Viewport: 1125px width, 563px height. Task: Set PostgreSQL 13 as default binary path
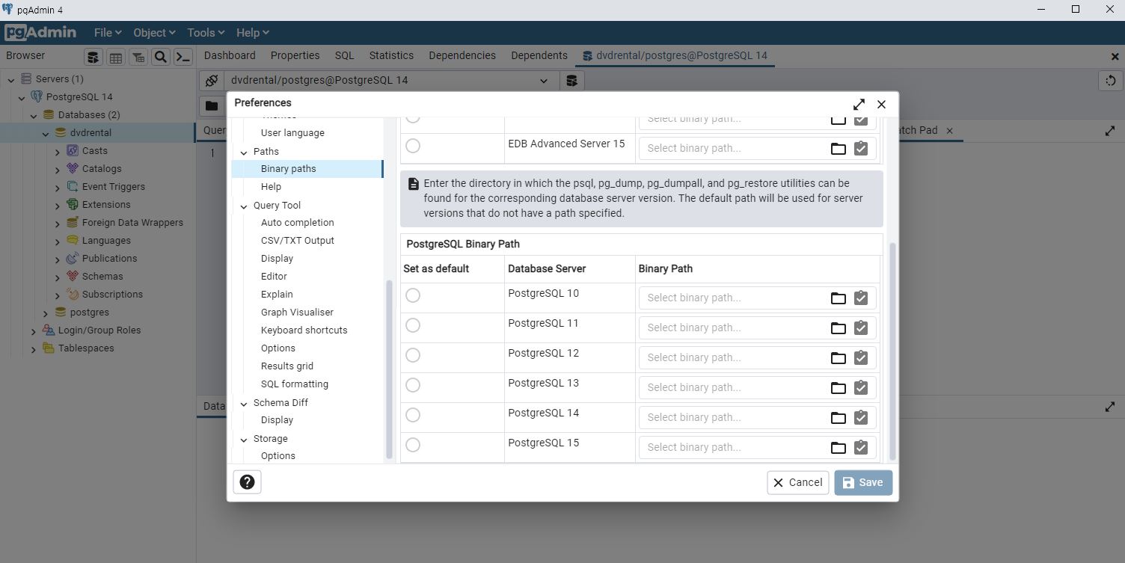pos(413,385)
